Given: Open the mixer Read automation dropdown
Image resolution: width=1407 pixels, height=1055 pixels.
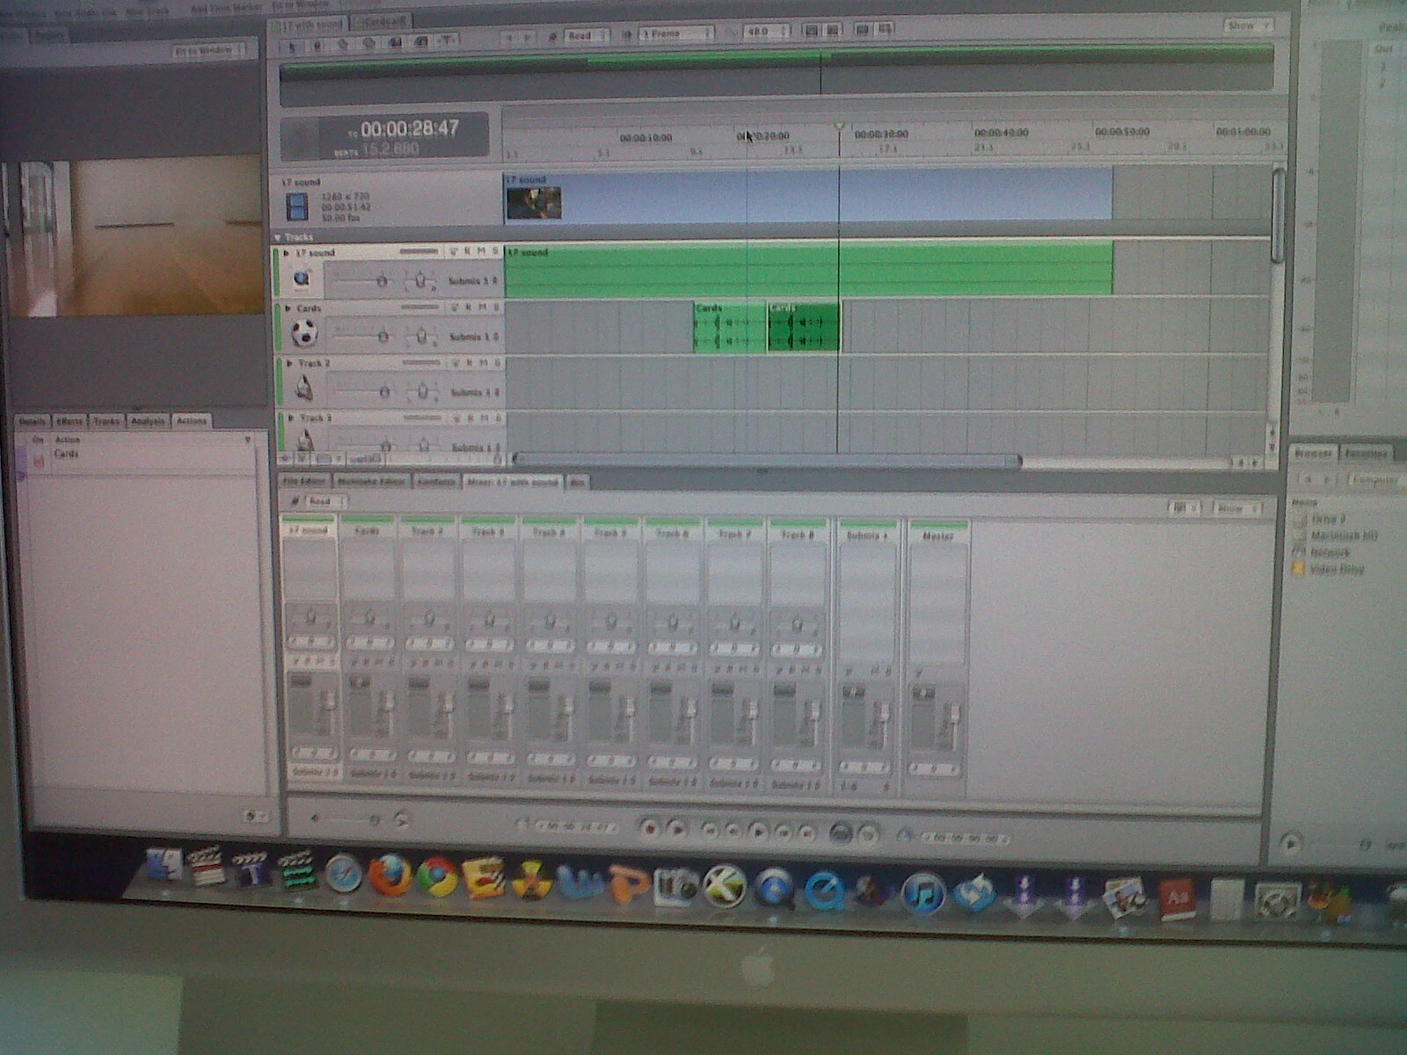Looking at the screenshot, I should 324,501.
